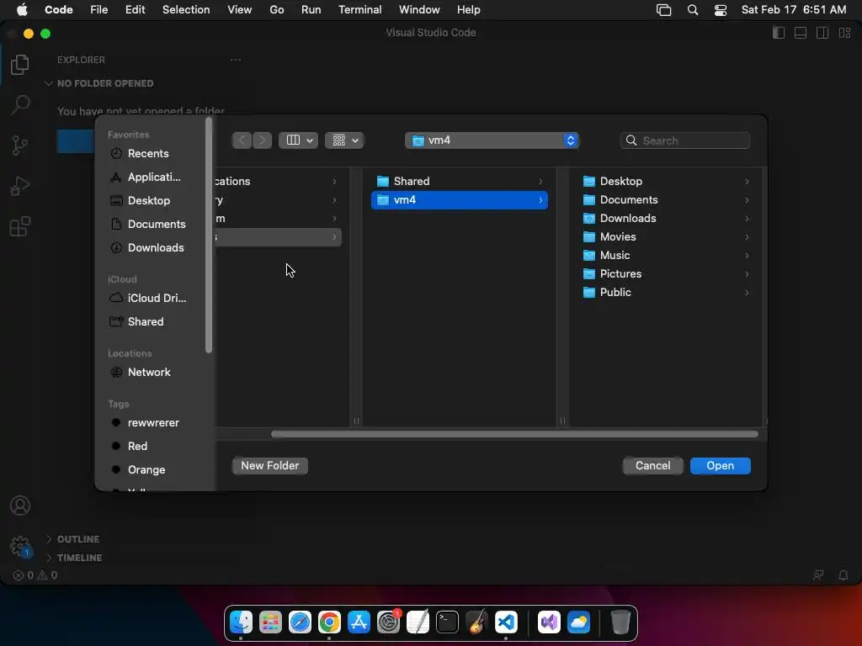The image size is (862, 646).
Task: Click the feedback icon in status bar
Action: point(818,575)
